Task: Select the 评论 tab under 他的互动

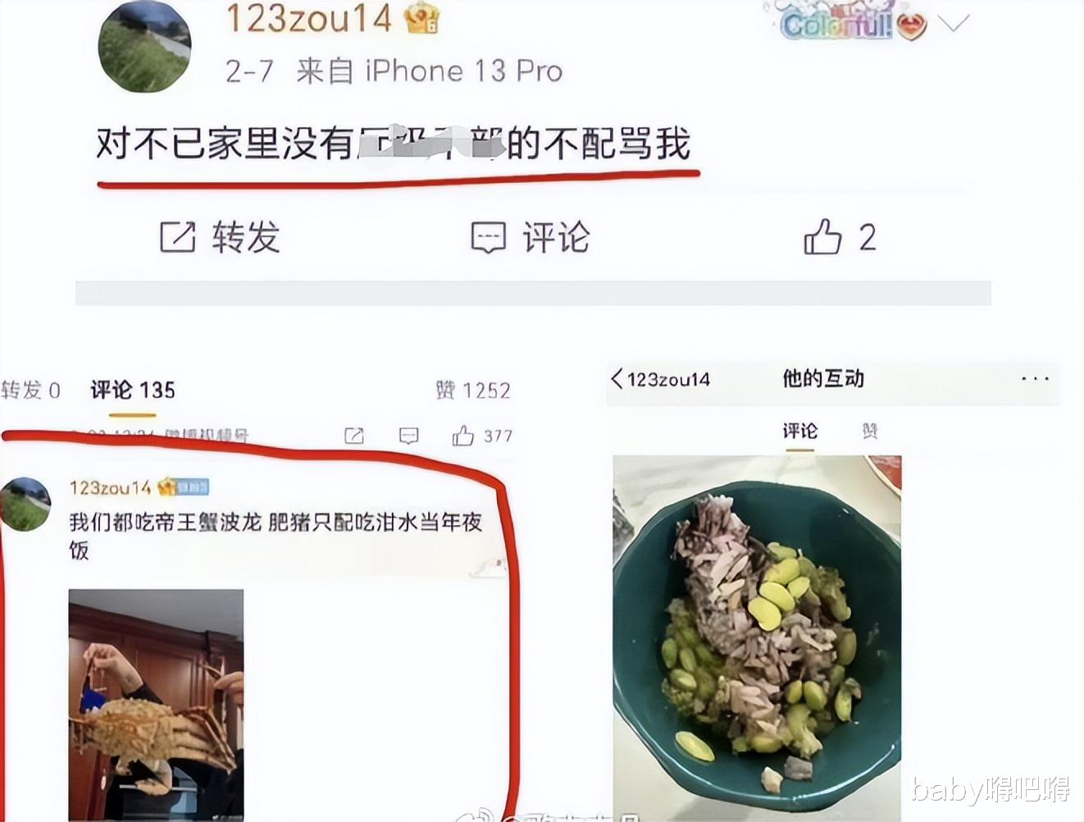Action: pyautogui.click(x=799, y=431)
